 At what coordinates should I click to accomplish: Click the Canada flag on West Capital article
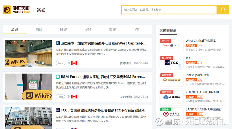(x=74, y=63)
